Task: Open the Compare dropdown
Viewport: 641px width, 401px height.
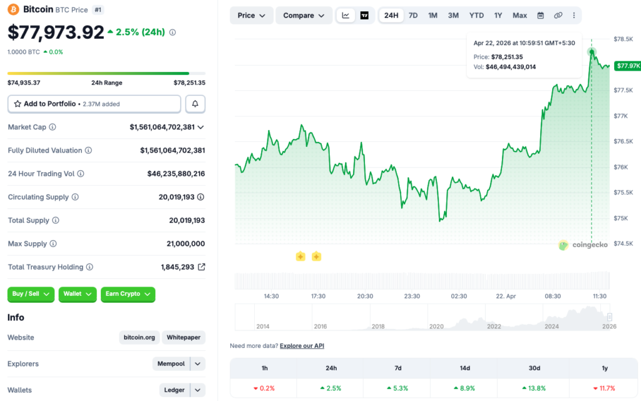Action: pyautogui.click(x=304, y=15)
